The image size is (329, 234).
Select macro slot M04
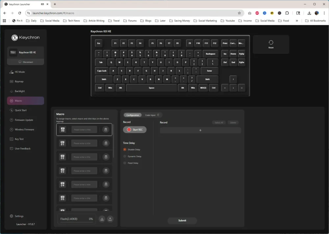click(63, 185)
